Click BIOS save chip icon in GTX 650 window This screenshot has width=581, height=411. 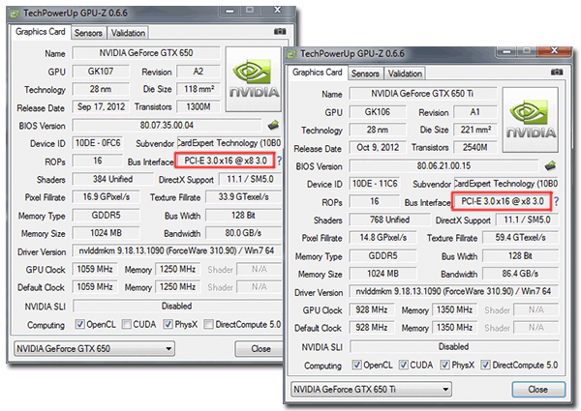[273, 125]
